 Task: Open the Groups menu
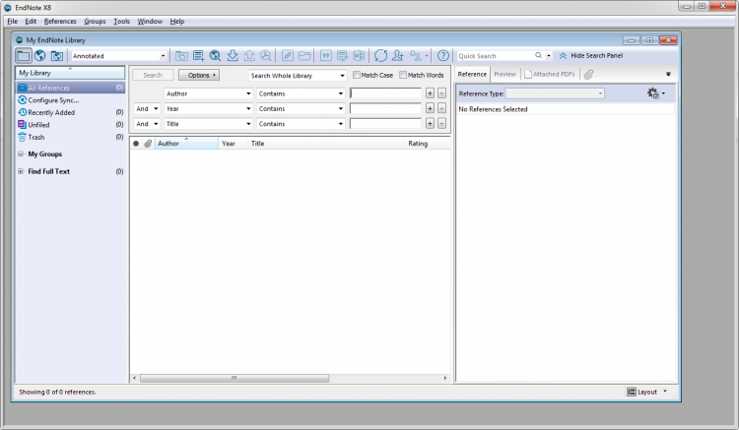(95, 22)
